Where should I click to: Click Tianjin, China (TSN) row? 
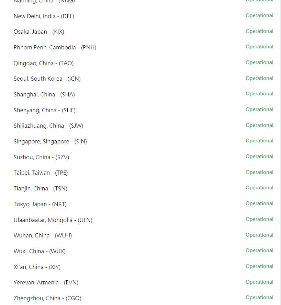pos(41,188)
